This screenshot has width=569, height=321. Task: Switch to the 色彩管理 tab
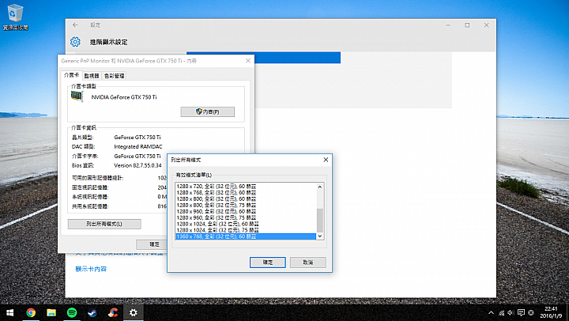click(115, 76)
